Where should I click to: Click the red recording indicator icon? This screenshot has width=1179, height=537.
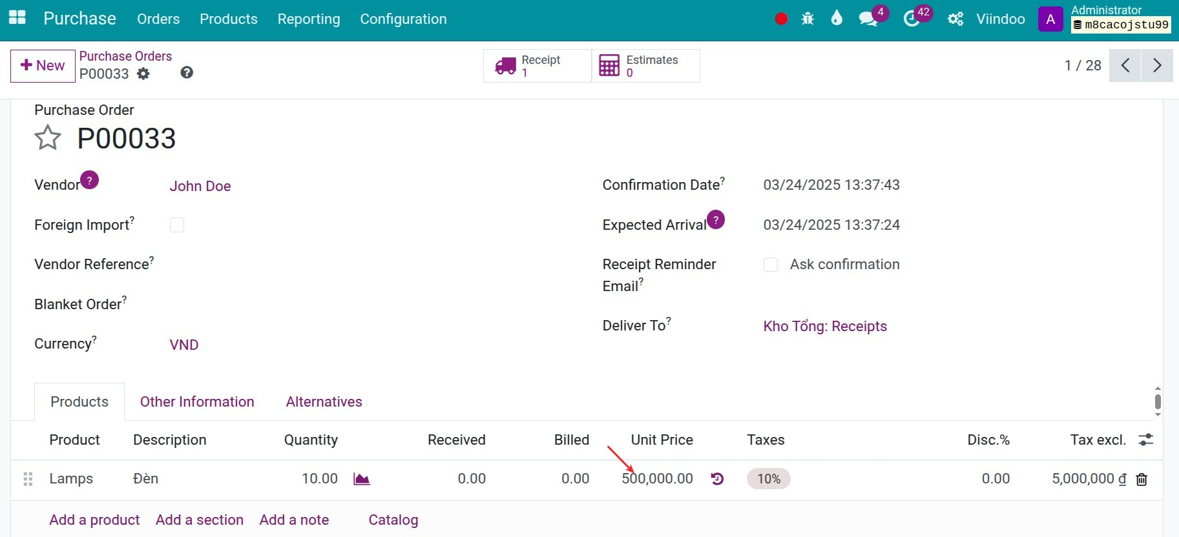point(781,19)
